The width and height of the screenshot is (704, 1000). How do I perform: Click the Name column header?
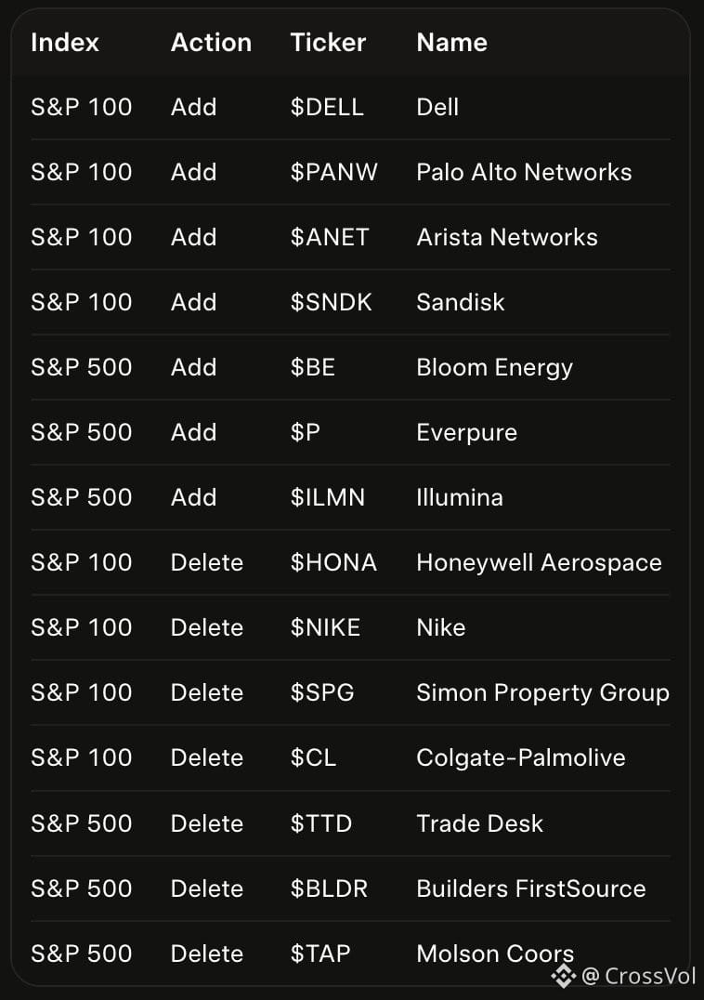[451, 43]
